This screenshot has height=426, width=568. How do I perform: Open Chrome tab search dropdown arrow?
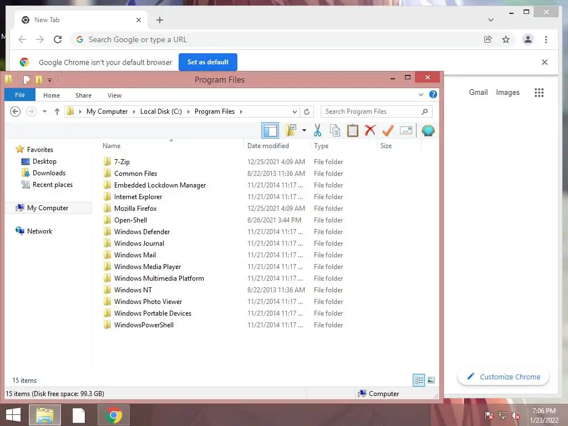(x=490, y=20)
